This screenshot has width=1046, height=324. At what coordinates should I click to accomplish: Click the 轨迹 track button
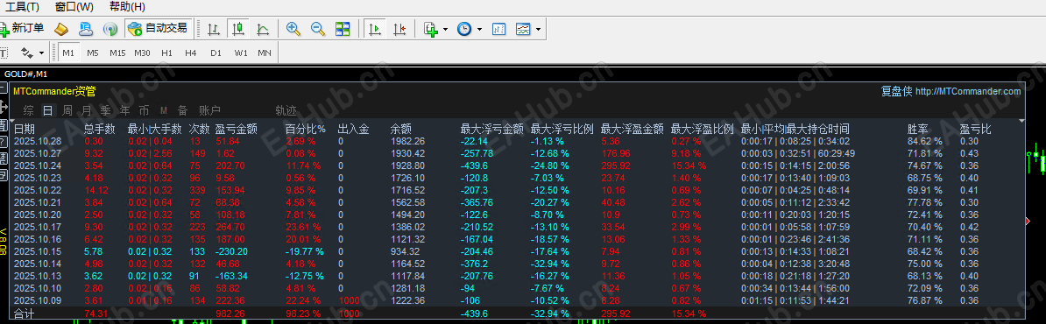286,110
